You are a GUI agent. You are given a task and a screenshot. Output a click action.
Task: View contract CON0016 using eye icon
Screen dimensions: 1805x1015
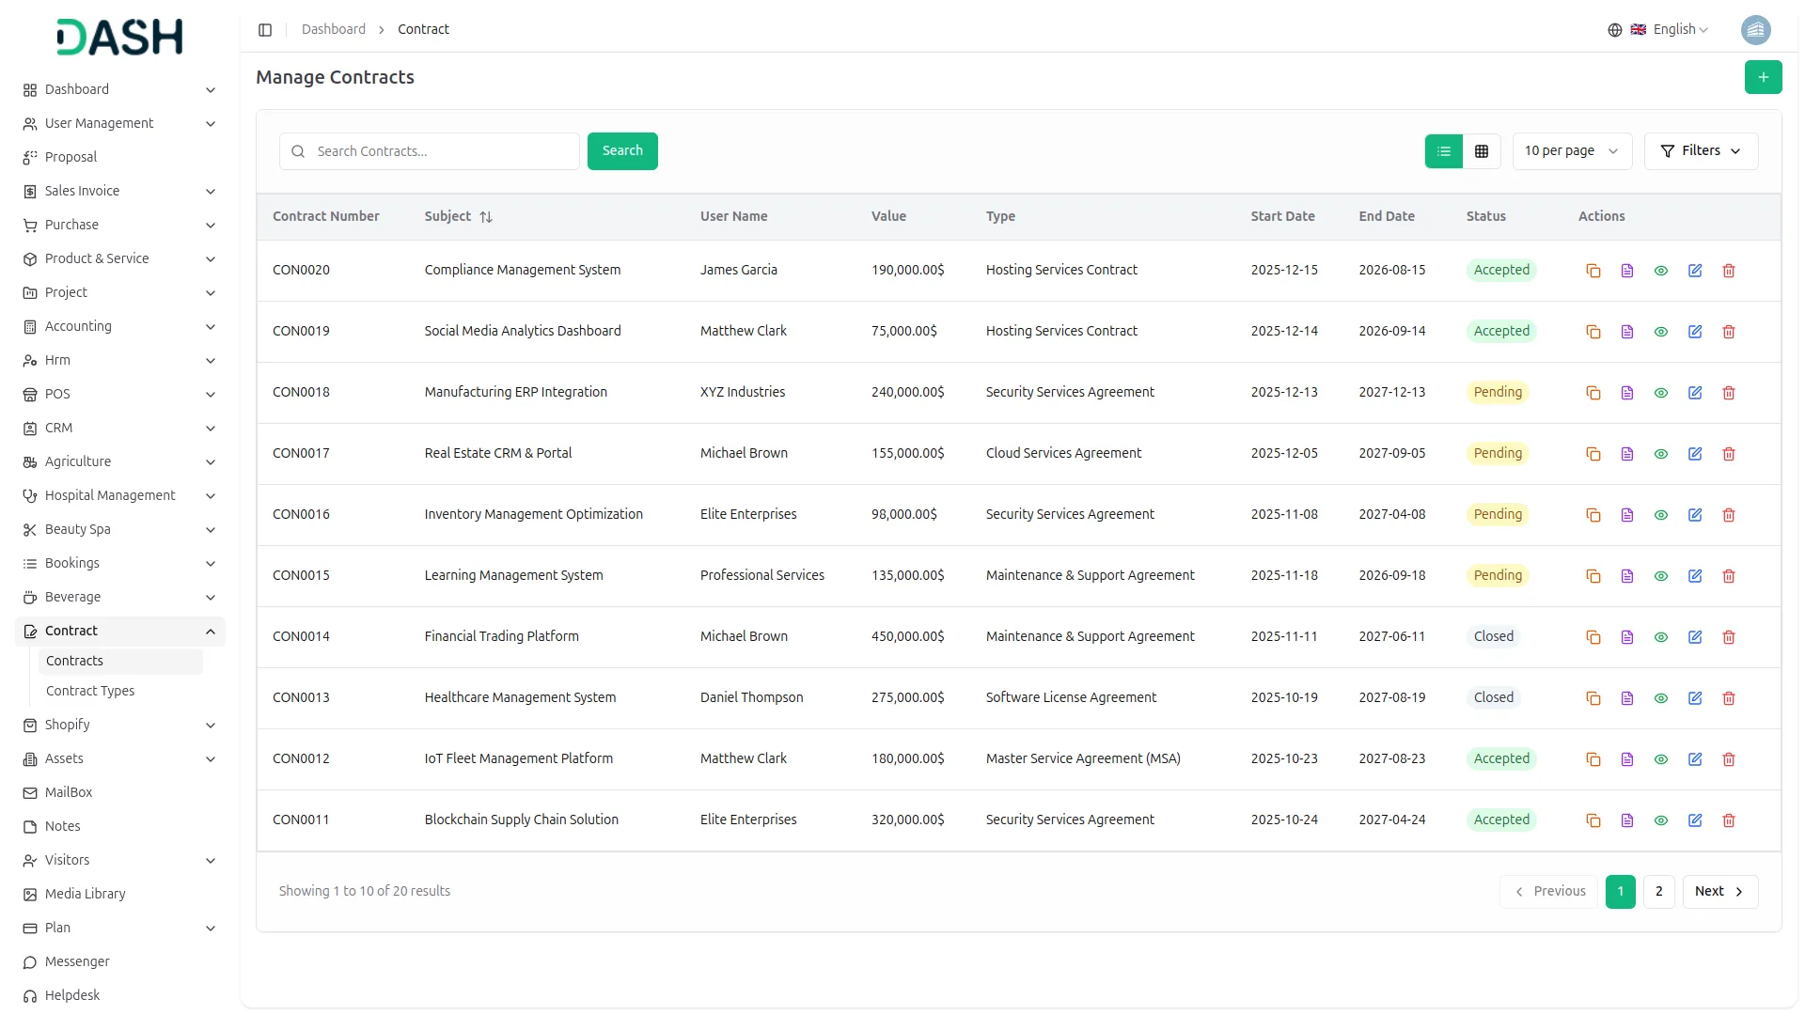[x=1660, y=515]
